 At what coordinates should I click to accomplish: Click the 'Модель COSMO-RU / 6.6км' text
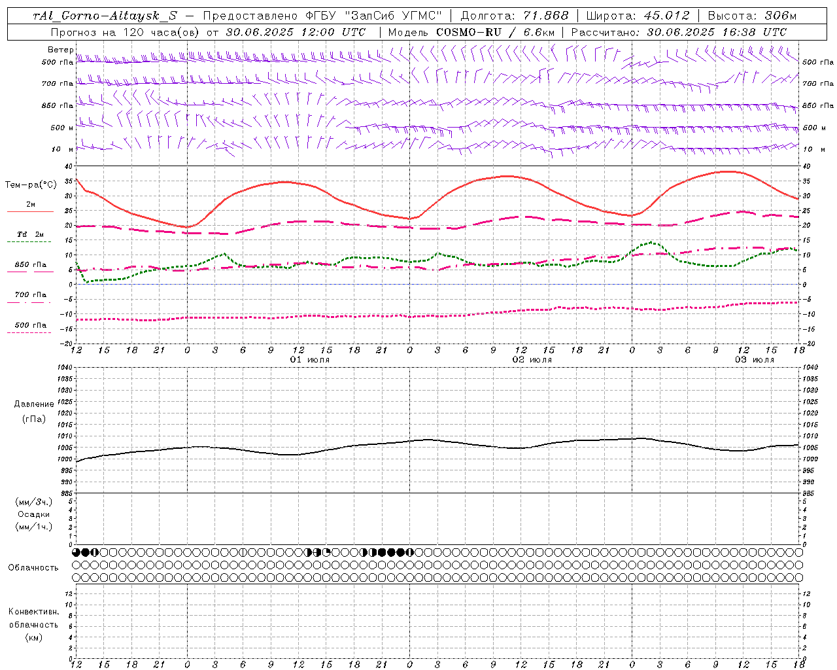click(471, 32)
